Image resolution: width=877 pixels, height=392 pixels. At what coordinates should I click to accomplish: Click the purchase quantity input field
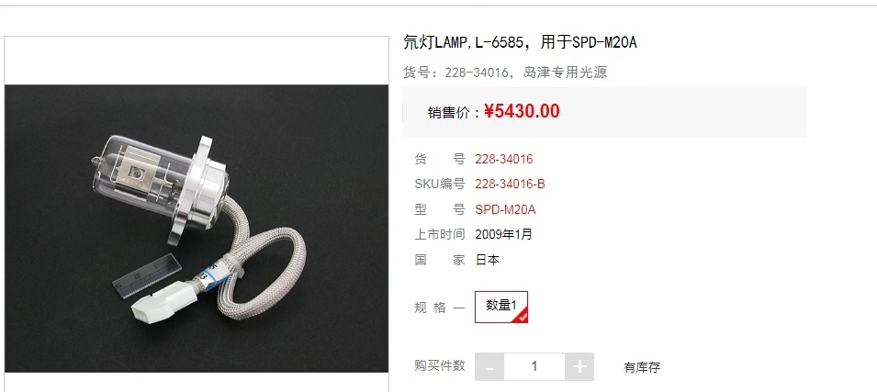coord(534,367)
